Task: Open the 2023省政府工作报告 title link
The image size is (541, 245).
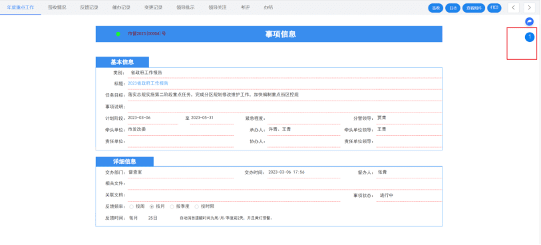Action: pyautogui.click(x=148, y=83)
